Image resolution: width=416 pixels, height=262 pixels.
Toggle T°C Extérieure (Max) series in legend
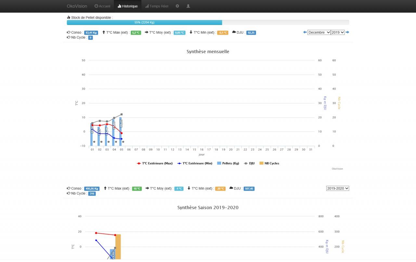pyautogui.click(x=155, y=163)
